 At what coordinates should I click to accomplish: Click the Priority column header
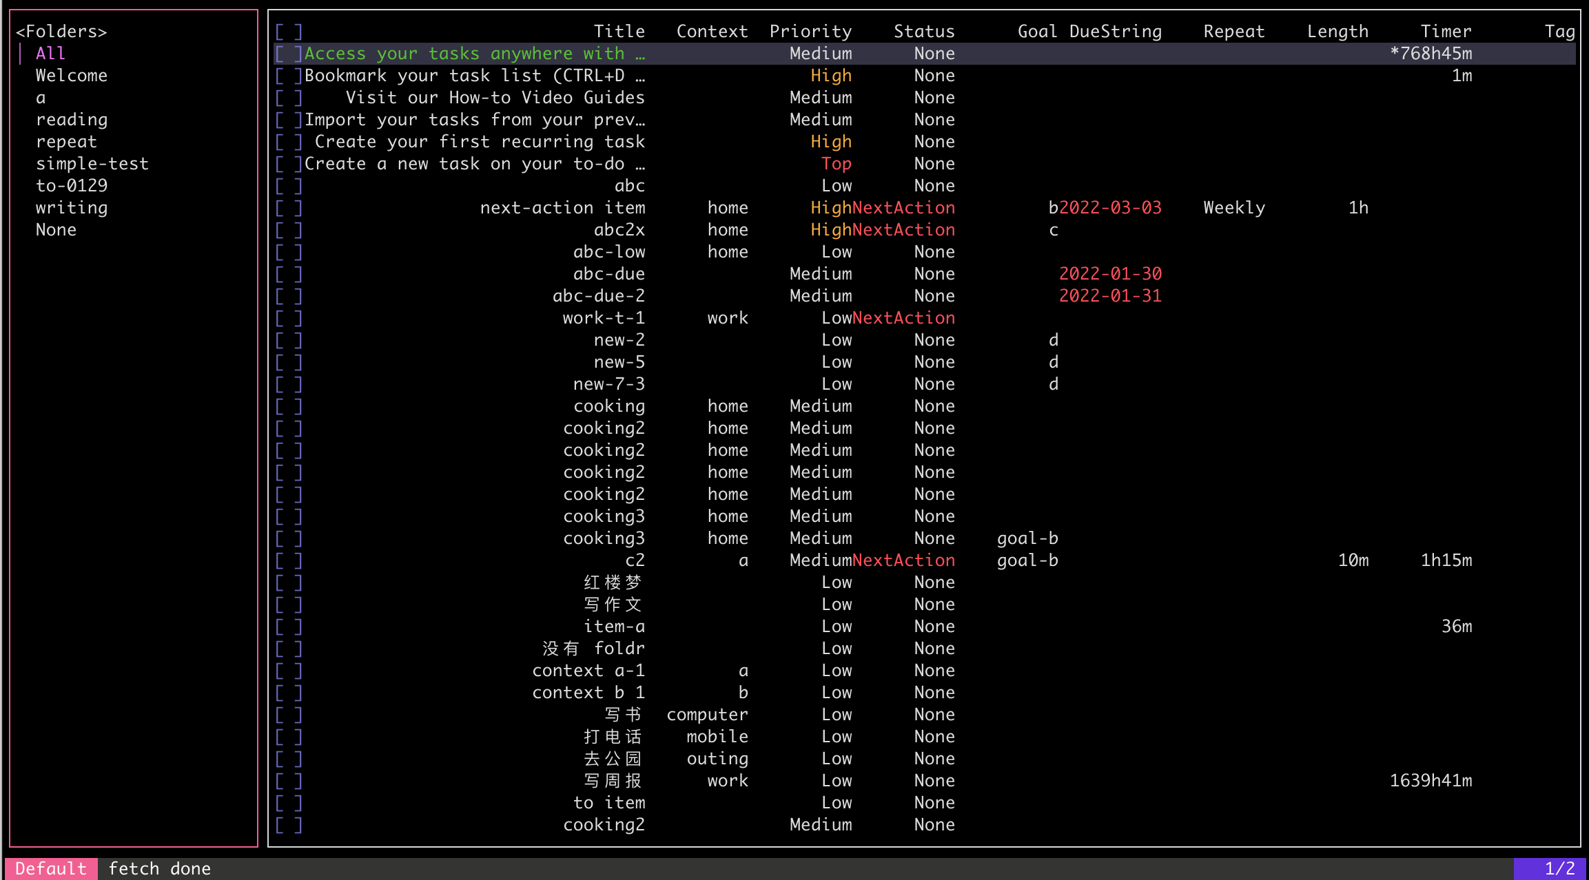[810, 32]
